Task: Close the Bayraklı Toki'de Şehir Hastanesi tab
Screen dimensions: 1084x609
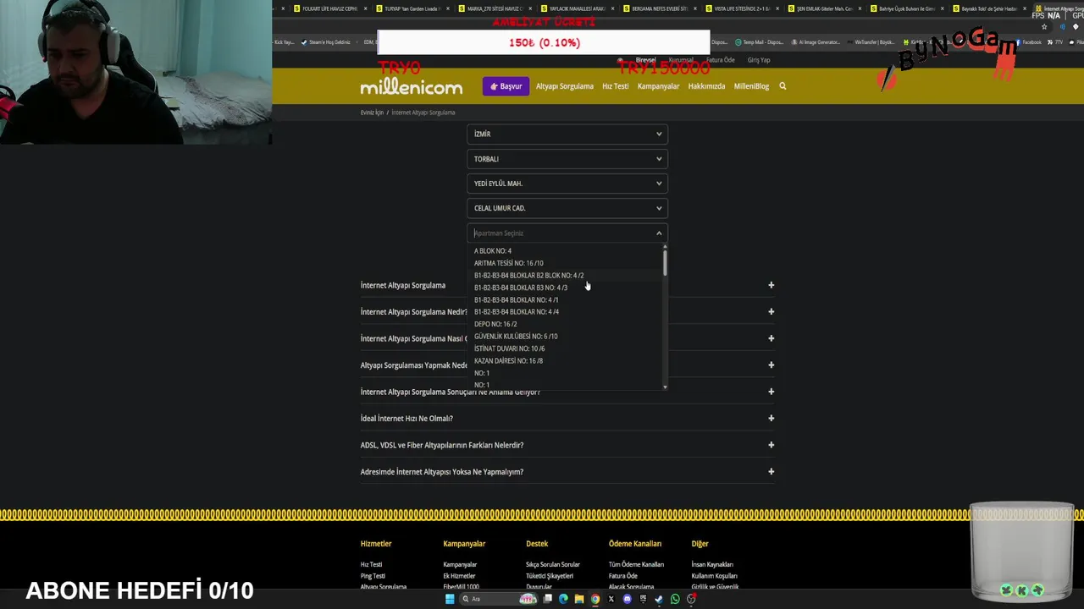Action: coord(1024,8)
